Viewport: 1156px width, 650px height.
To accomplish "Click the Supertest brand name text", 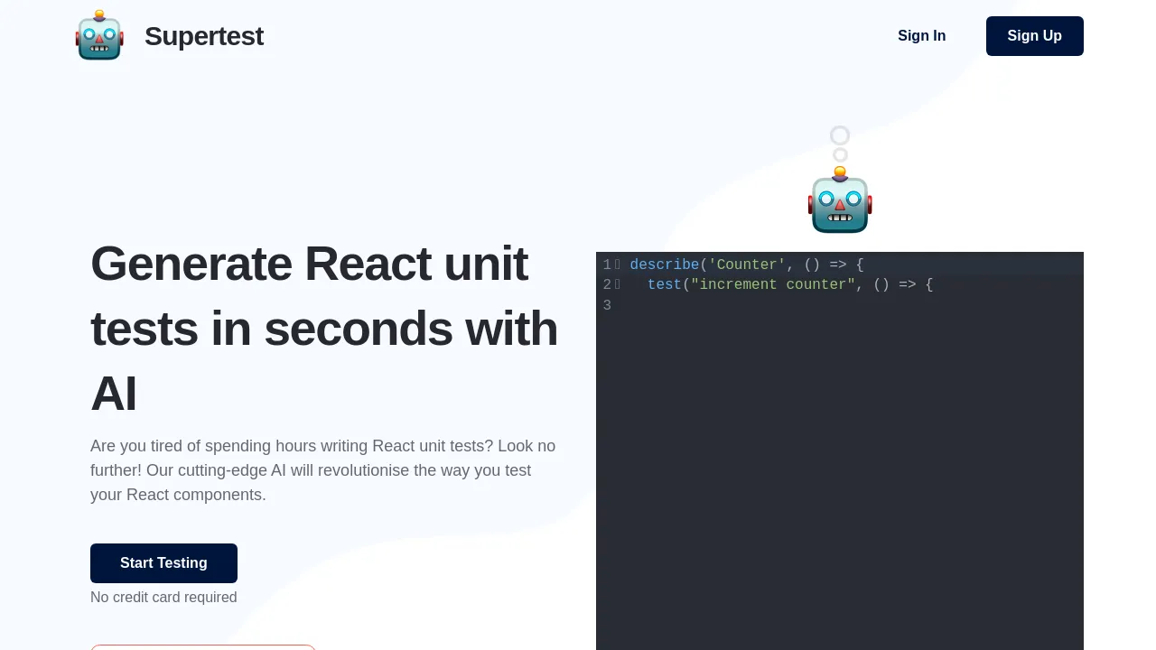I will tap(204, 35).
